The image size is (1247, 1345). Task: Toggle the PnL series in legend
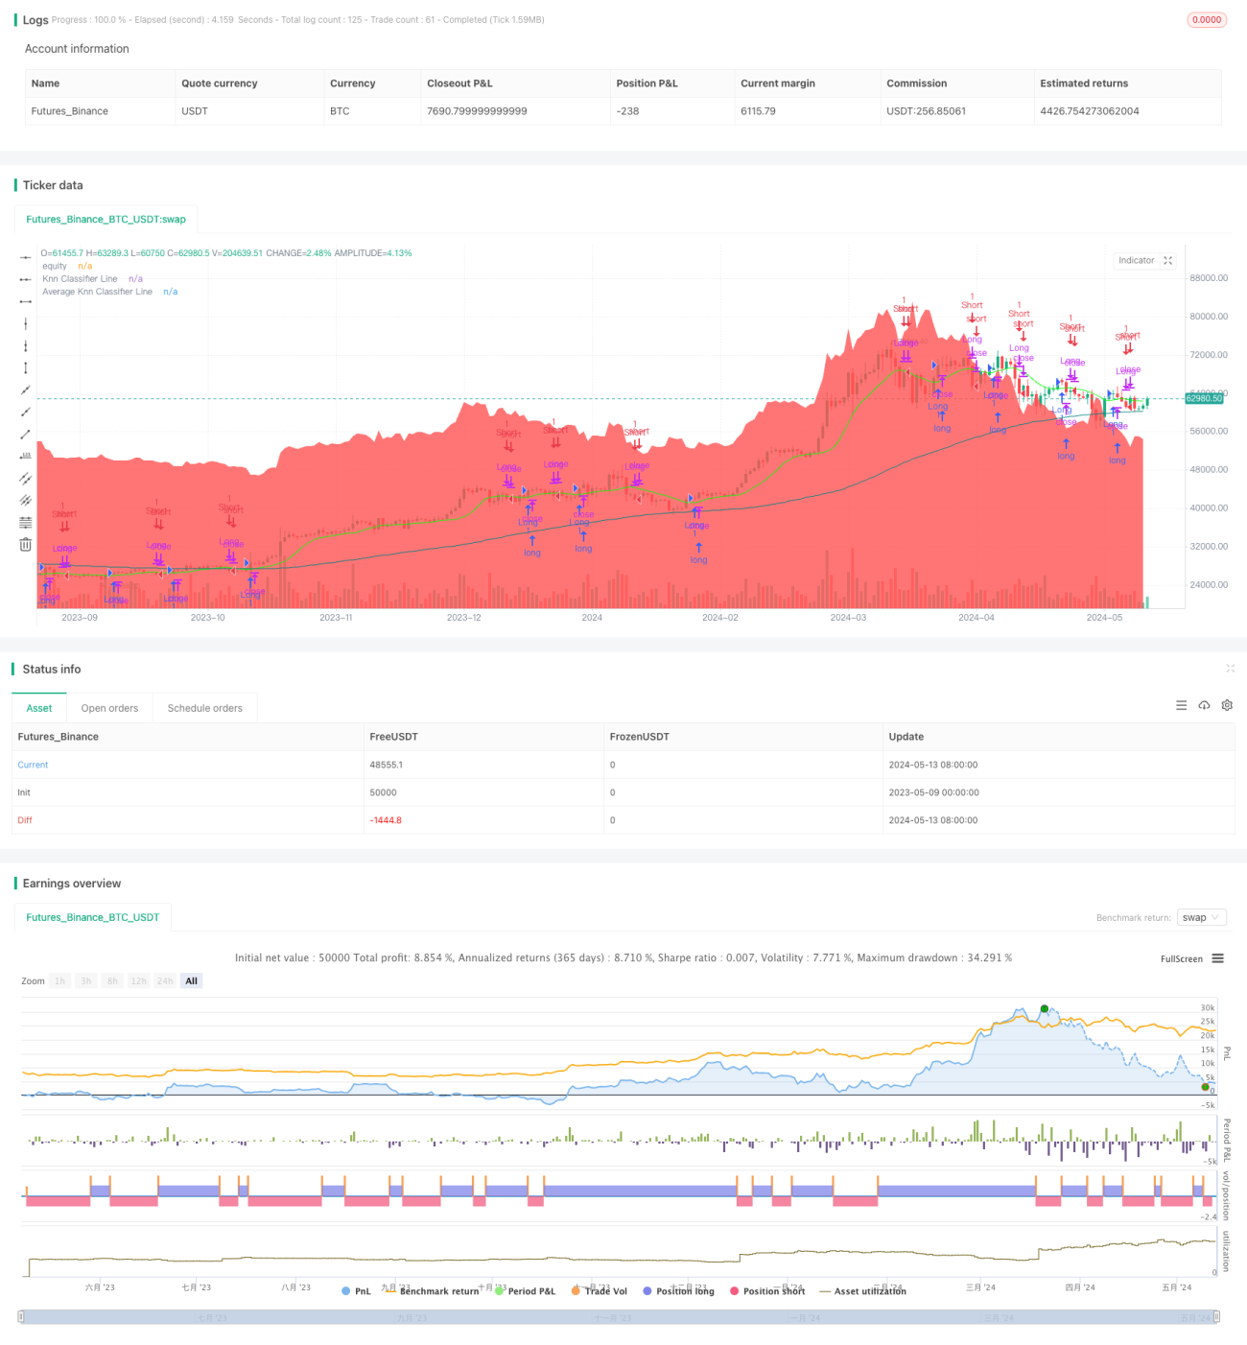point(356,1291)
